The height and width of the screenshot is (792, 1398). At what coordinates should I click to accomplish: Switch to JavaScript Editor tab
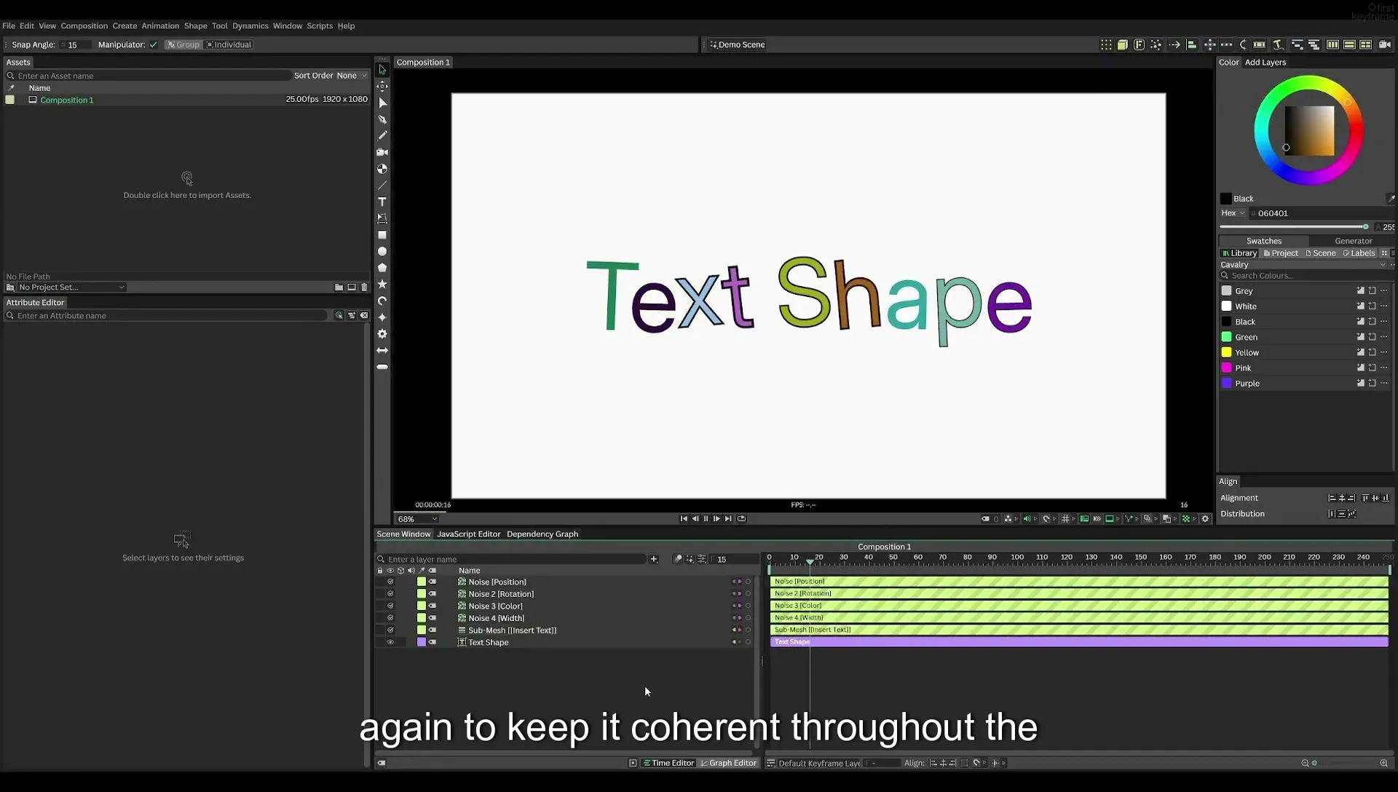click(x=469, y=534)
